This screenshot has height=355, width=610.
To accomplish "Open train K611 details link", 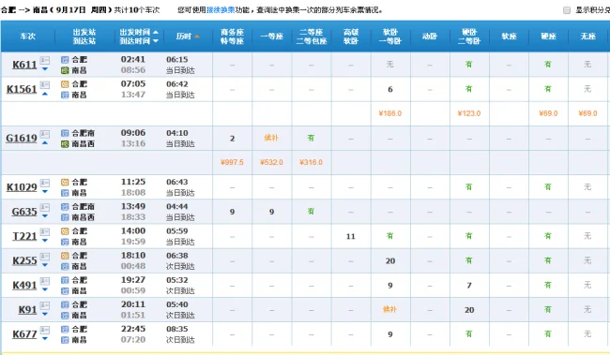I will pos(24,65).
